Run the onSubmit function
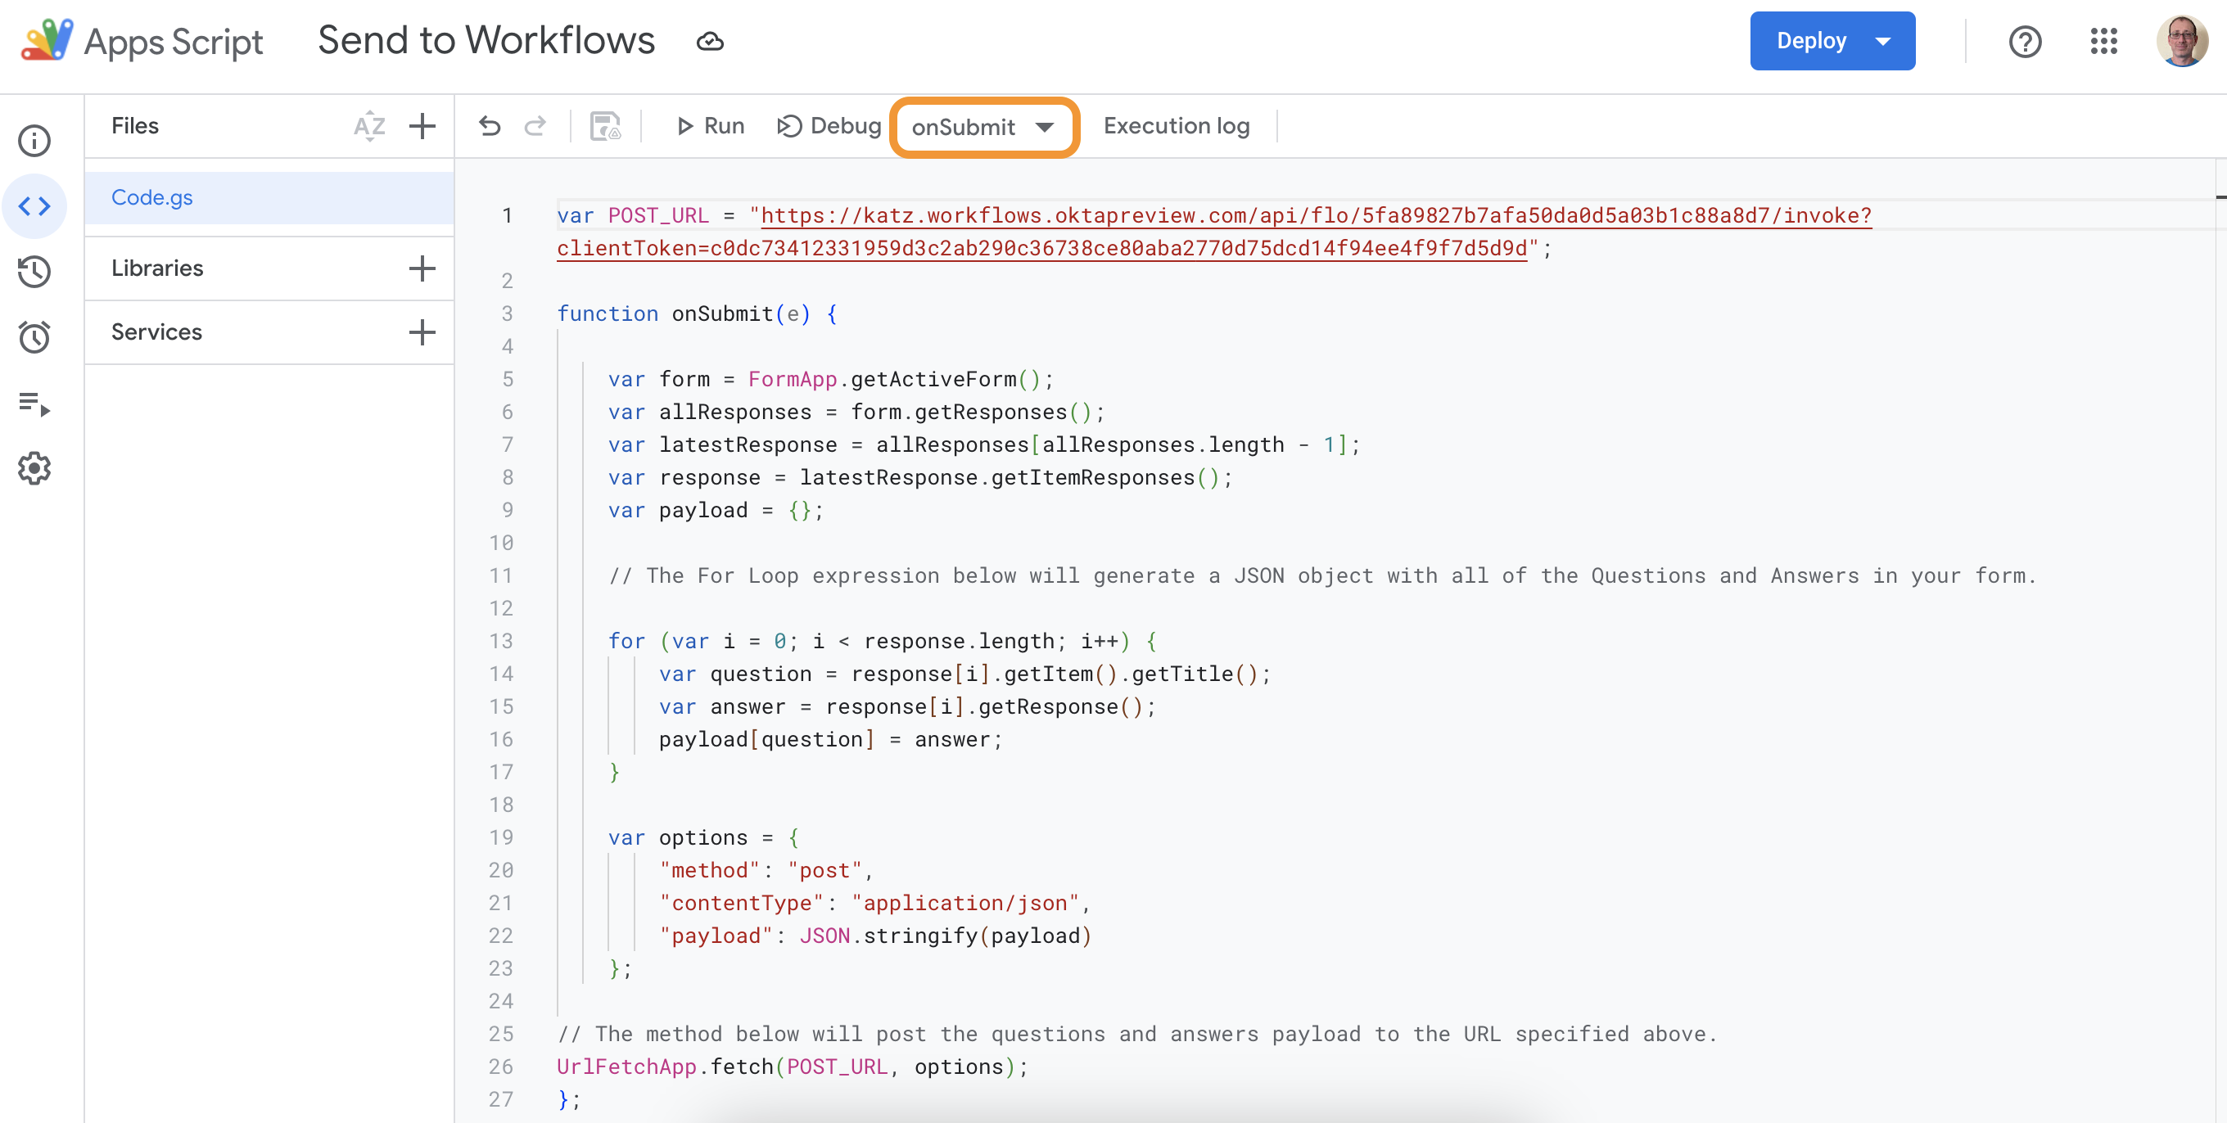The width and height of the screenshot is (2227, 1123). [709, 126]
